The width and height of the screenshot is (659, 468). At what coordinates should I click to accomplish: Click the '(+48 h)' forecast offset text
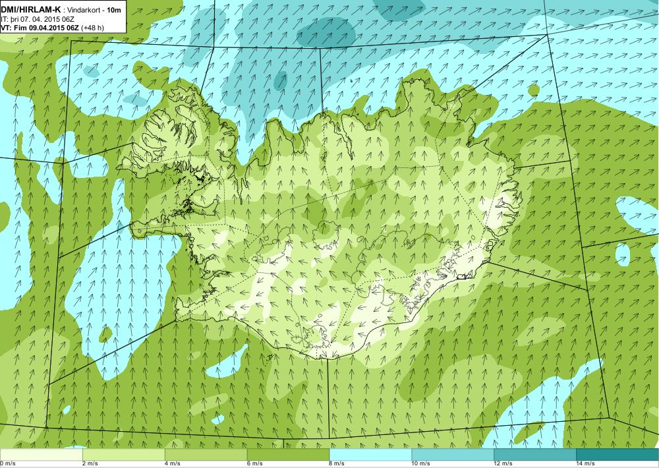92,28
